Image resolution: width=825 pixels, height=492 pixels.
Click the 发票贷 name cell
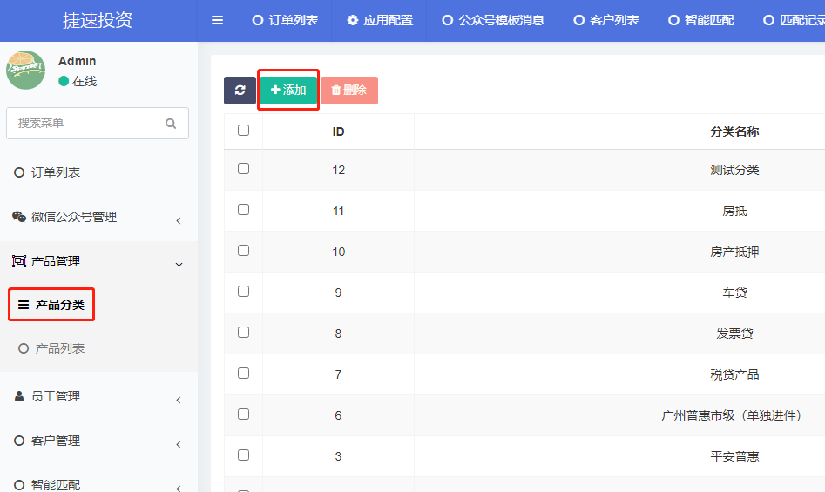click(x=734, y=334)
